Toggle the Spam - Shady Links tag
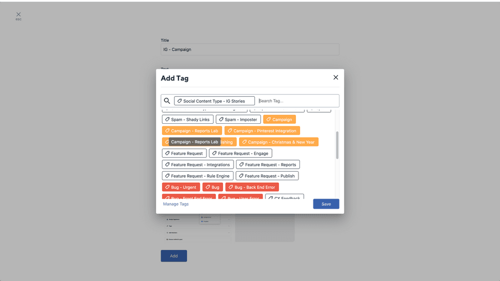Image resolution: width=500 pixels, height=281 pixels. 187,120
